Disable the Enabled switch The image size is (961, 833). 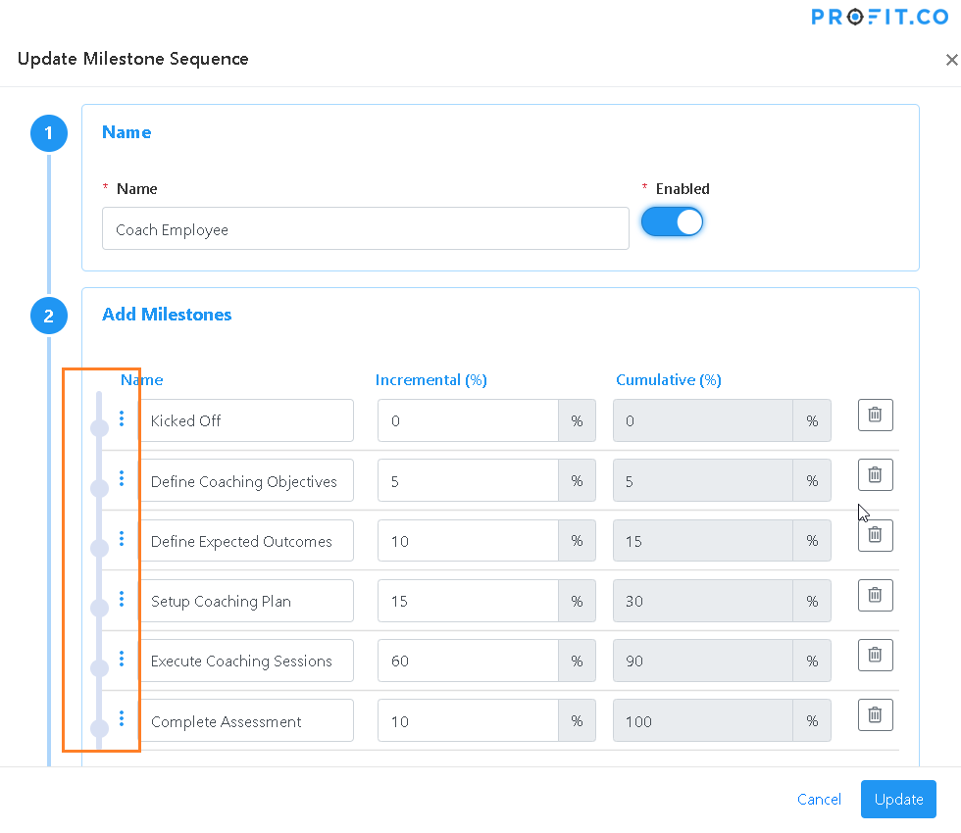pyautogui.click(x=672, y=221)
